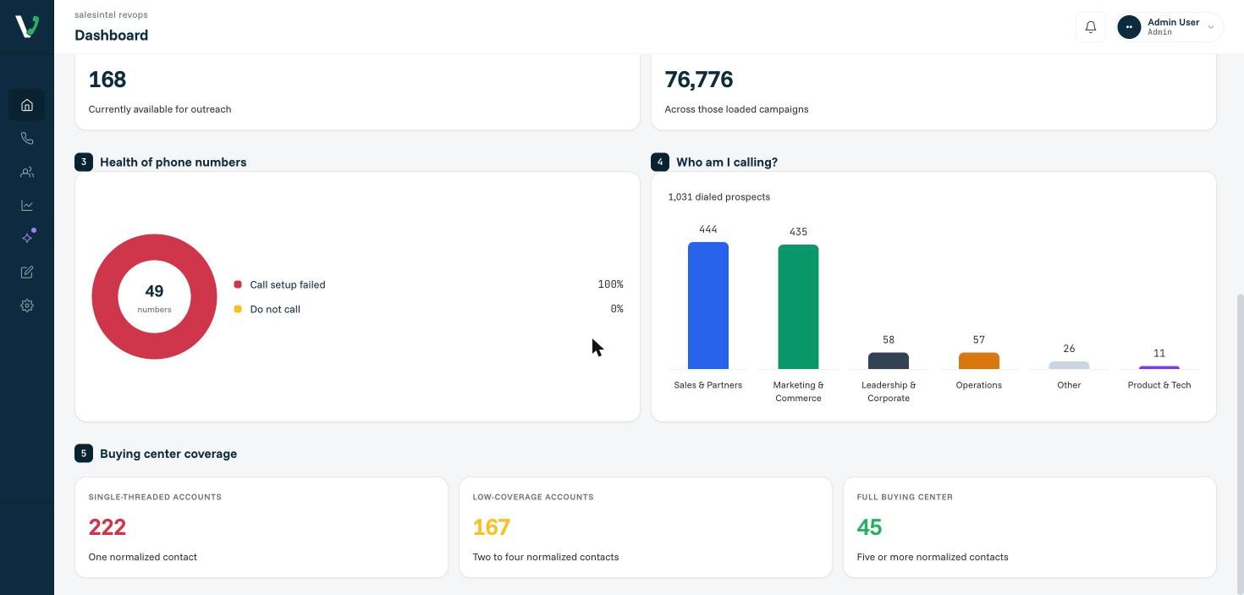This screenshot has height=595, width=1244.
Task: Open the contacts people sidebar icon
Action: [27, 172]
